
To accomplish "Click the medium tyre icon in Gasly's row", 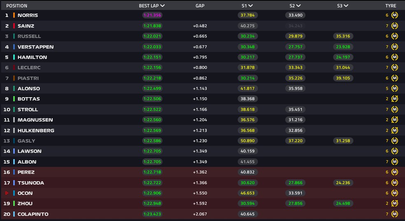I will [x=394, y=141].
